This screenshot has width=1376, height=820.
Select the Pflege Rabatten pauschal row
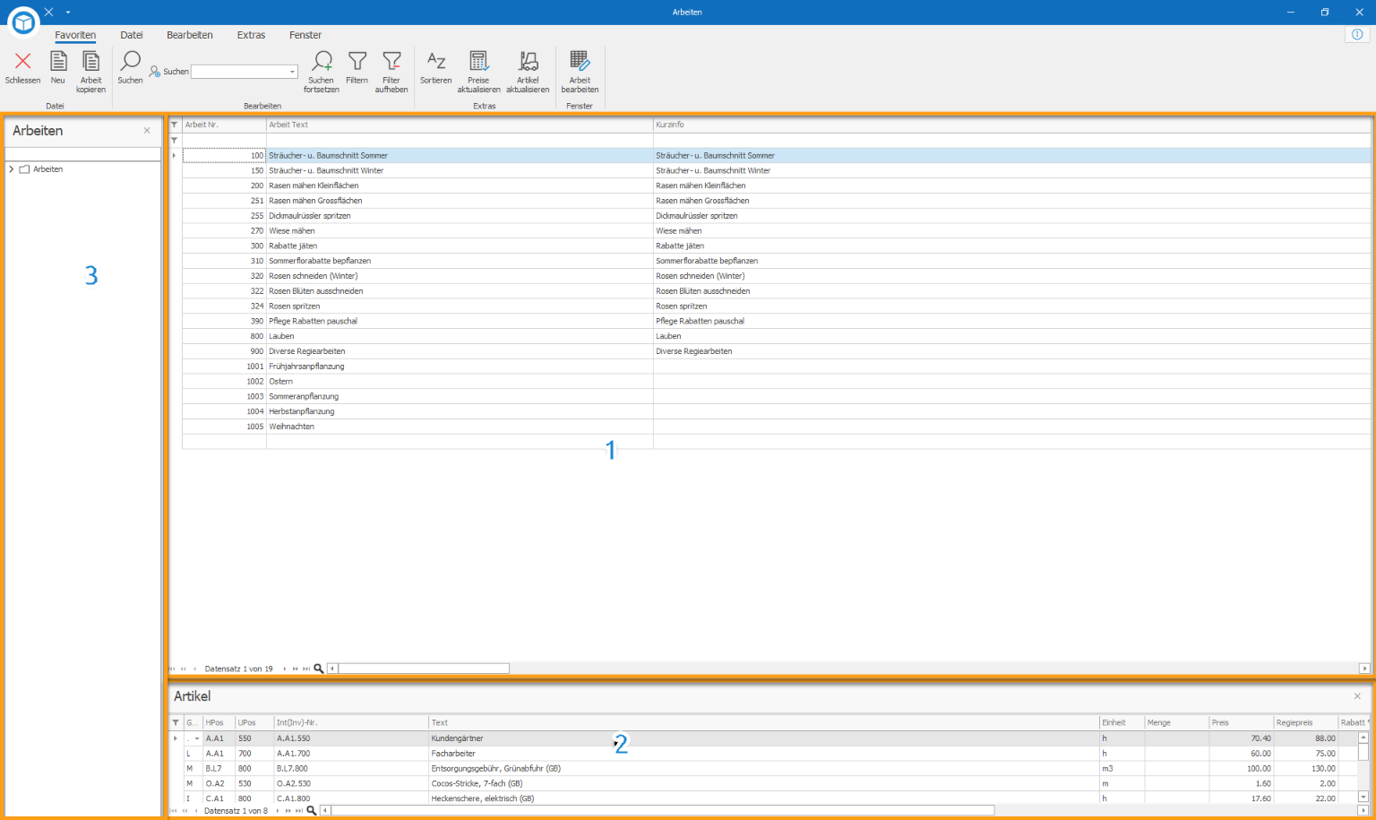click(777, 321)
